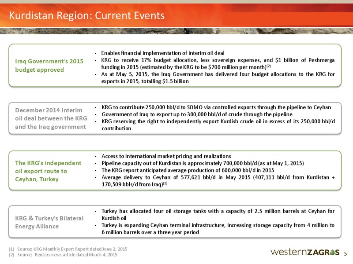Screen dimensions: 353x264
Task: Select the heading 'Iraq Government's 2015 budget approved'
Action: [49, 65]
